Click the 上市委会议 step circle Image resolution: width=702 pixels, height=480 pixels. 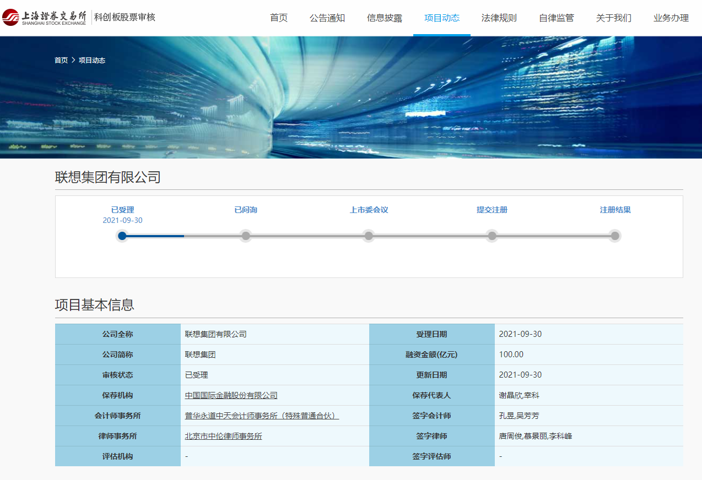click(369, 236)
